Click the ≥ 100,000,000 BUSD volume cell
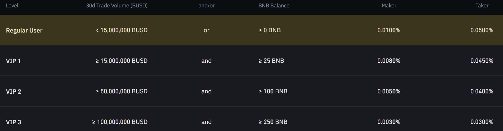 120,122
